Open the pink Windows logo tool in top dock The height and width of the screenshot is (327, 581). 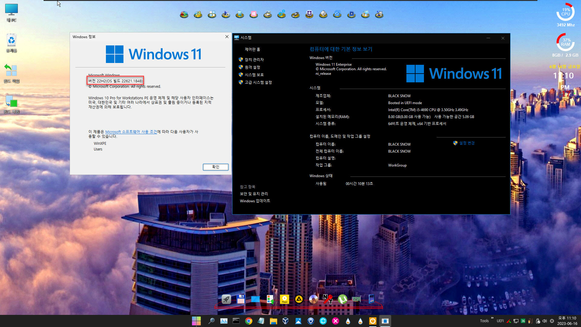[x=254, y=14]
